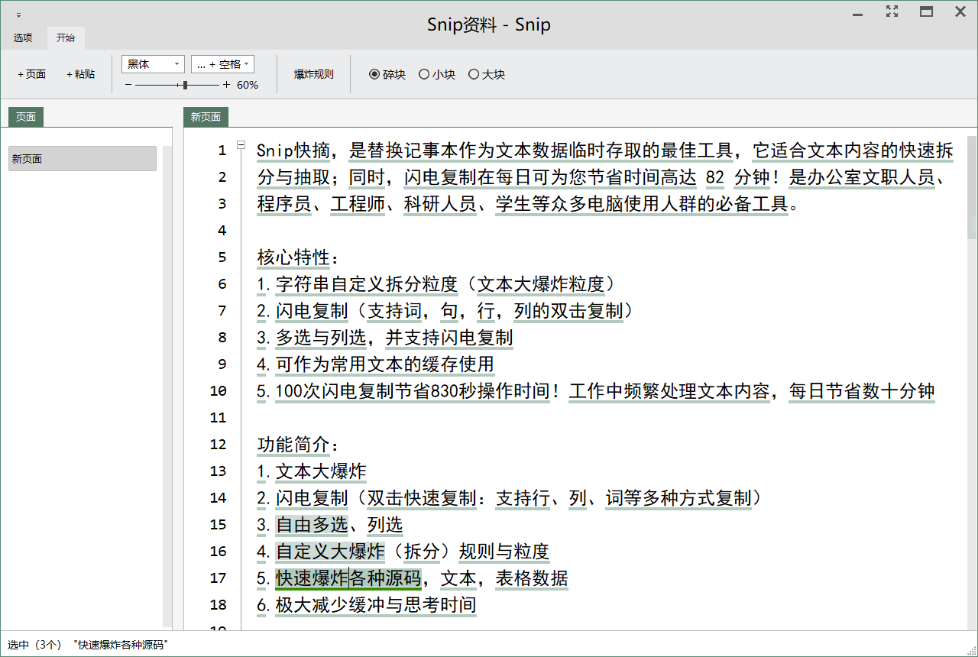Click the "工作中频繁处理文本内容" block
Screen dimensions: 978x657
670,391
